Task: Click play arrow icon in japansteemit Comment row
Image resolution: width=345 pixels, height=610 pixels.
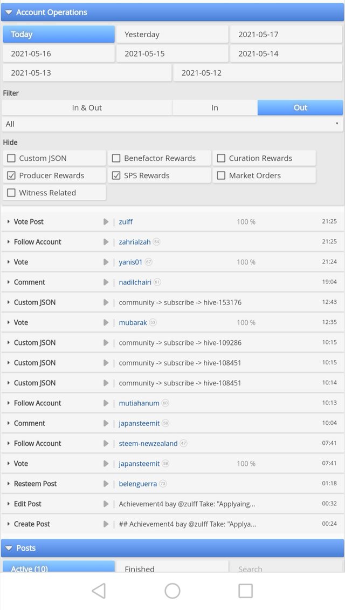Action: pos(106,423)
